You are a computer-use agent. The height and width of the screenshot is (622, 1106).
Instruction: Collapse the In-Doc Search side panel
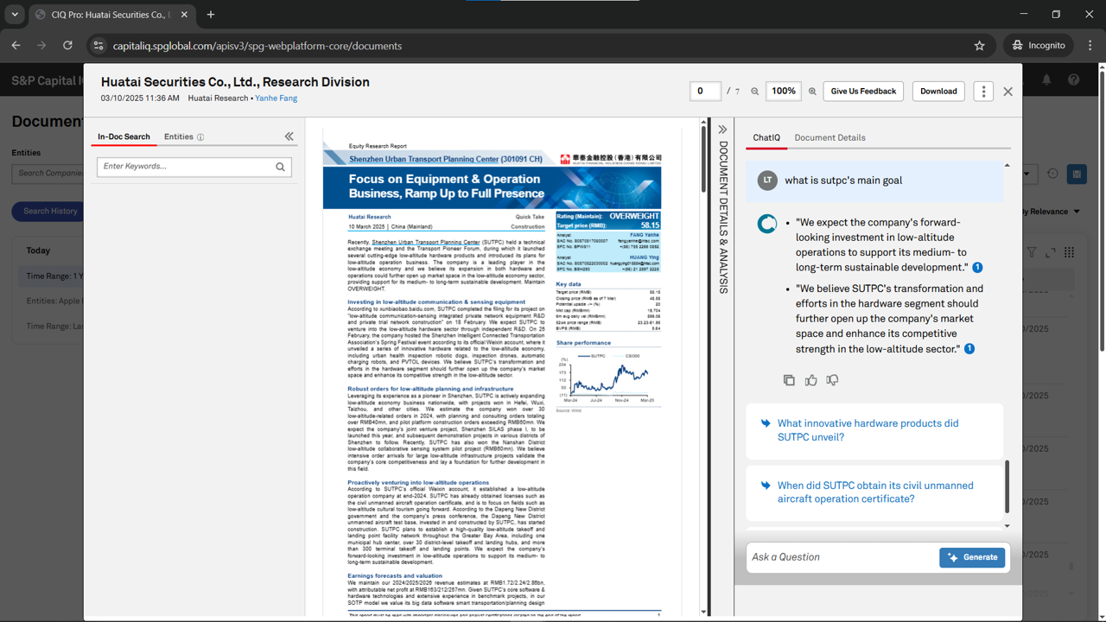(289, 136)
